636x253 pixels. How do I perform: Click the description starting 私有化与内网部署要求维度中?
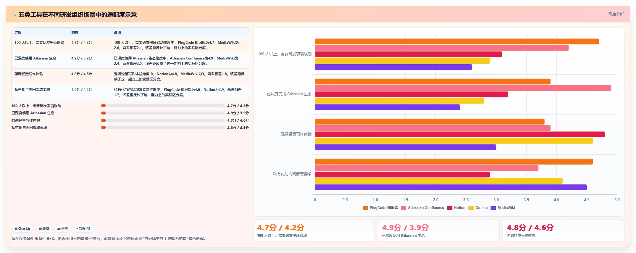(x=178, y=92)
